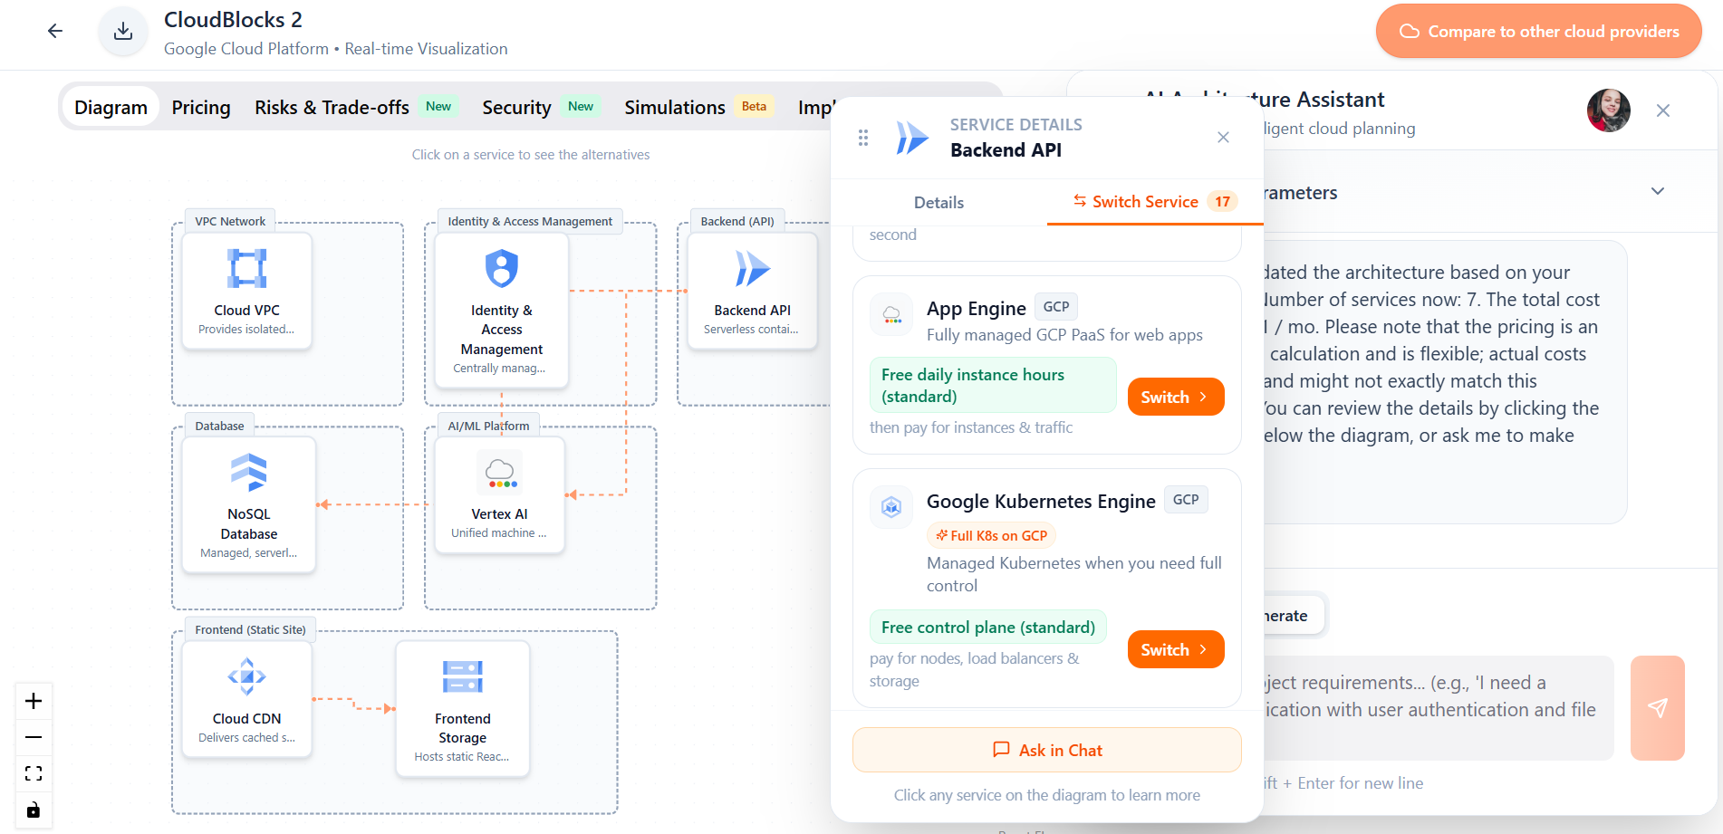
Task: Click the Cloud VPC node icon
Action: pyautogui.click(x=246, y=269)
